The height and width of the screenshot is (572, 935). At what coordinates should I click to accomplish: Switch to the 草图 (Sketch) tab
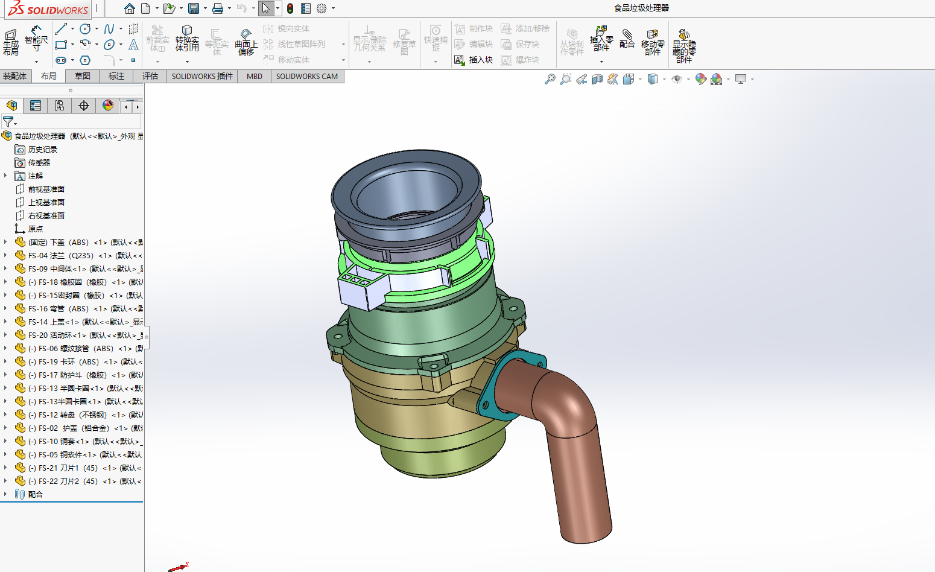[x=83, y=76]
